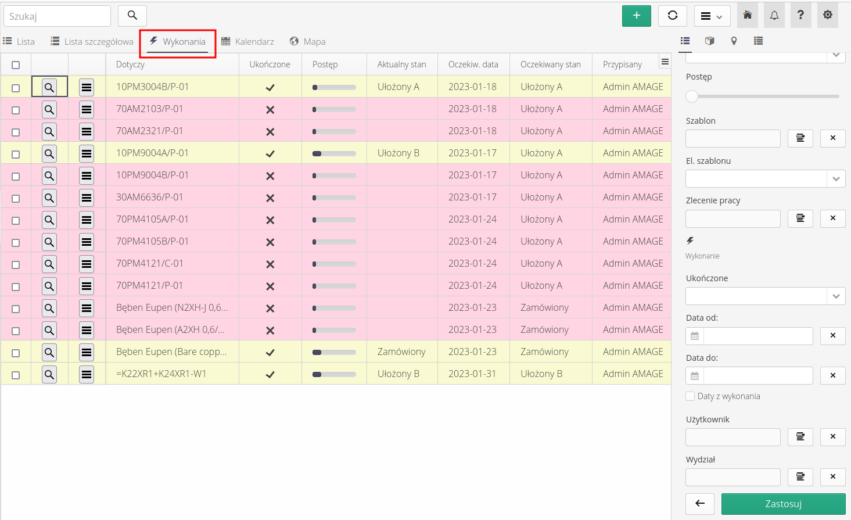Enable the 'Daty z wykonania' checkbox
The image size is (851, 520).
(690, 396)
